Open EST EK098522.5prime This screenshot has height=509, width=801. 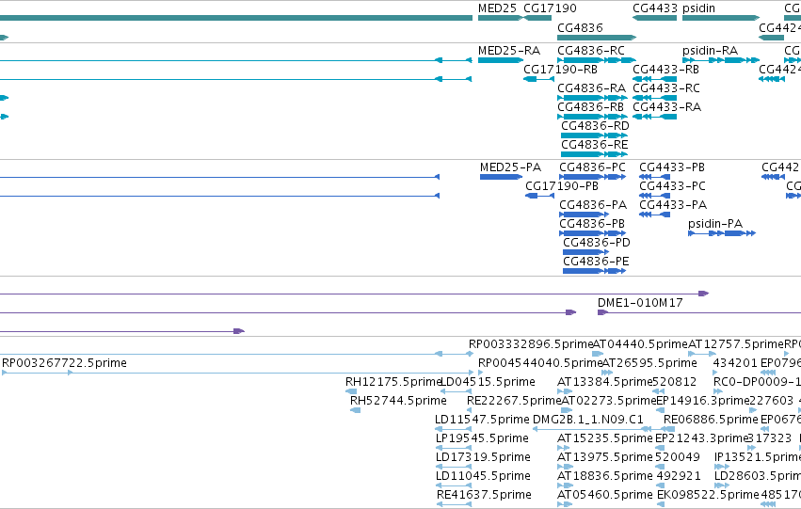[708, 496]
